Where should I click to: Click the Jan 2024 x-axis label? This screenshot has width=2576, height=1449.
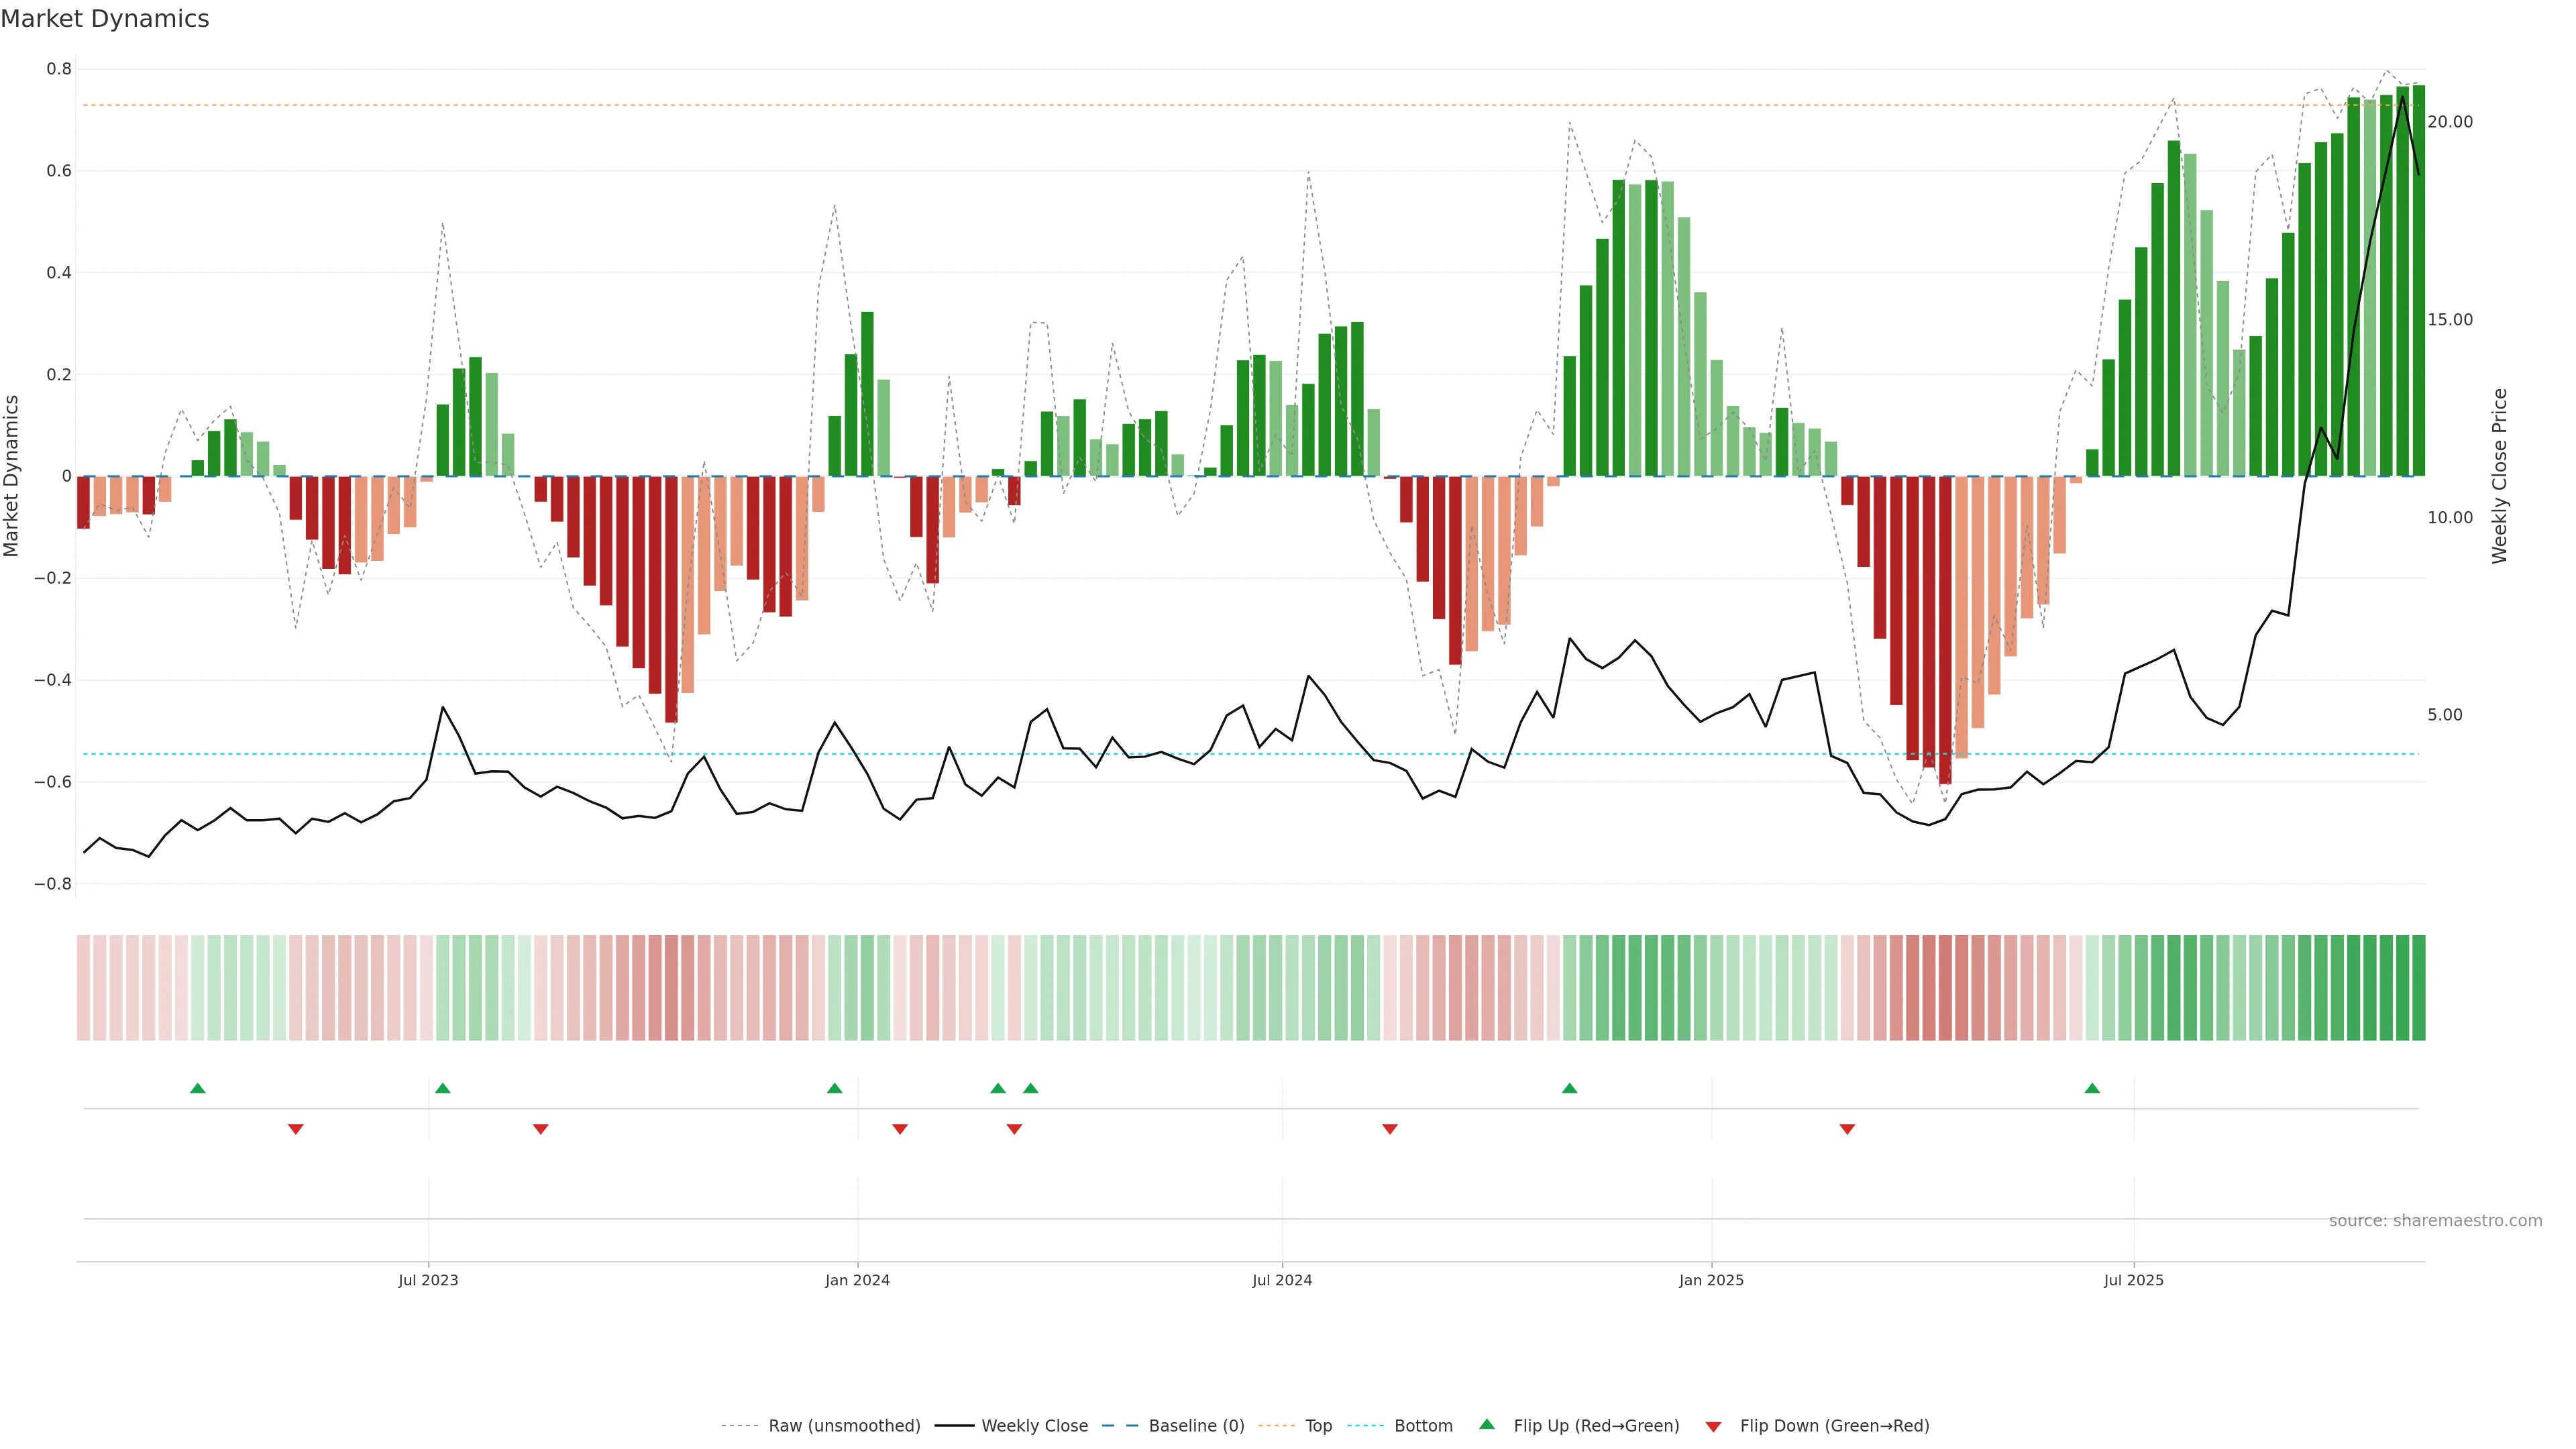[x=857, y=1280]
